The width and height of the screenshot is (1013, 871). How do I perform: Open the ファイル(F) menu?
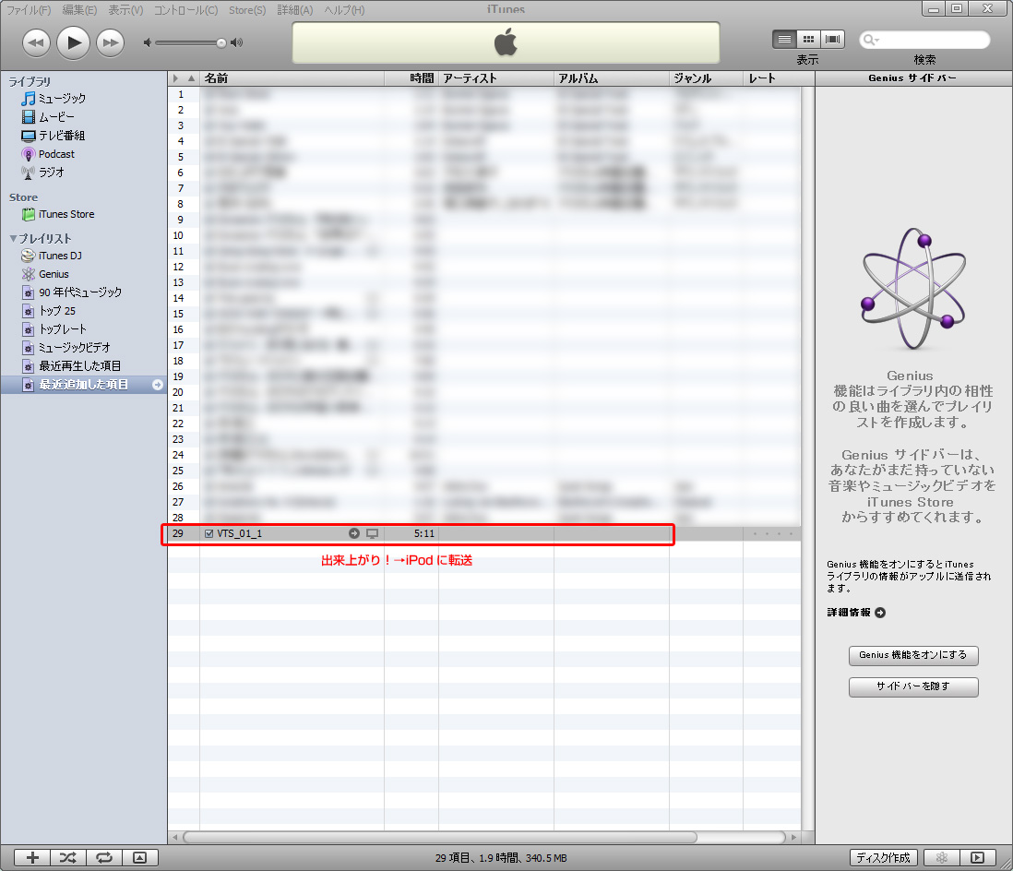point(29,10)
